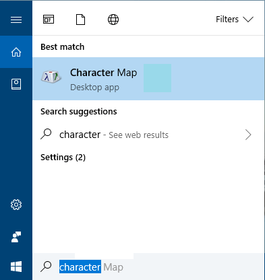Open the hamburger menu in the sidebar
This screenshot has width=265, height=280.
click(16, 20)
